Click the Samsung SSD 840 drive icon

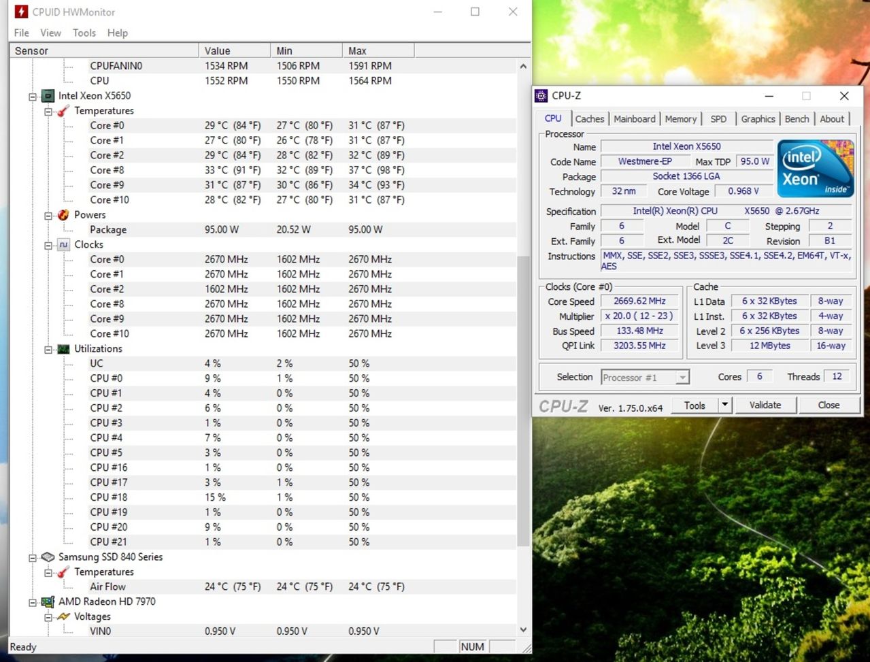pos(48,557)
